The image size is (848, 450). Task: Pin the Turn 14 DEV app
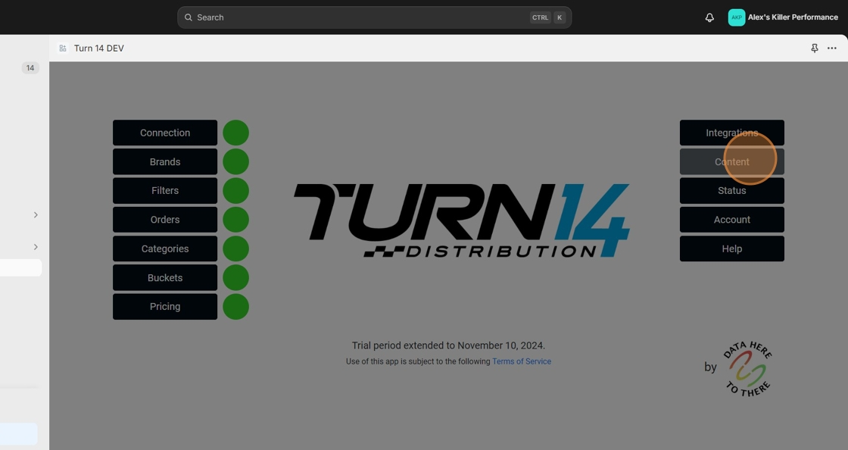815,48
